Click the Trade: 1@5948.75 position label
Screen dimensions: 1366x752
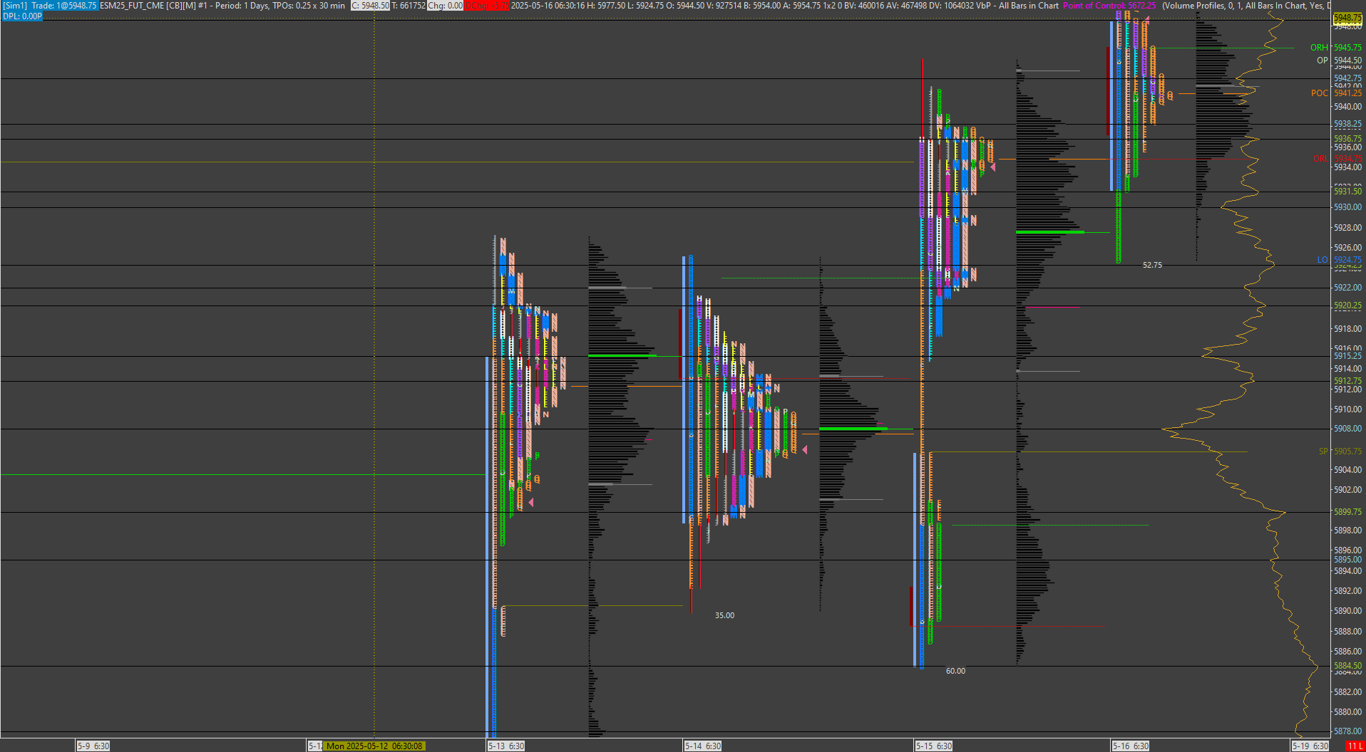(64, 6)
